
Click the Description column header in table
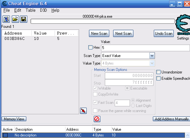pos(40,129)
